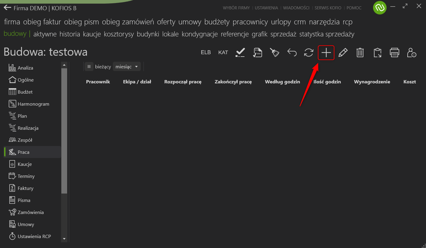Open the obieg faktur menu

(x=42, y=22)
